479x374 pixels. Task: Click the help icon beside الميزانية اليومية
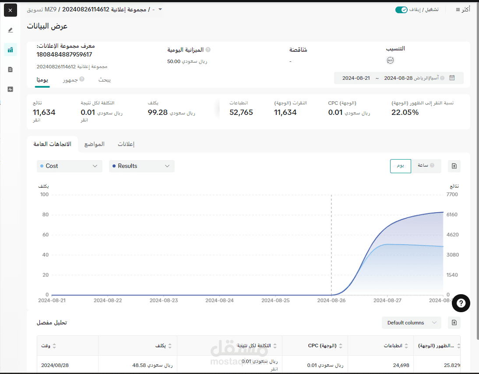208,50
